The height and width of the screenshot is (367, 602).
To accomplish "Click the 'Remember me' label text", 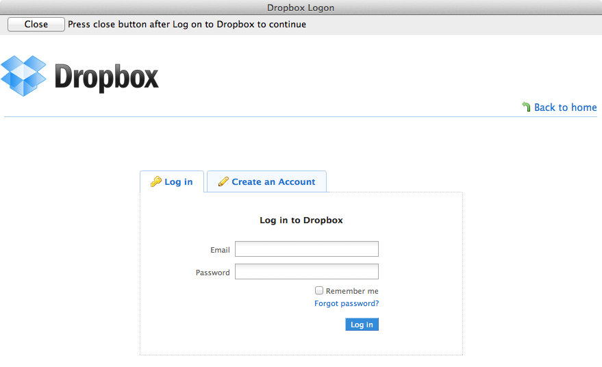I will 352,291.
